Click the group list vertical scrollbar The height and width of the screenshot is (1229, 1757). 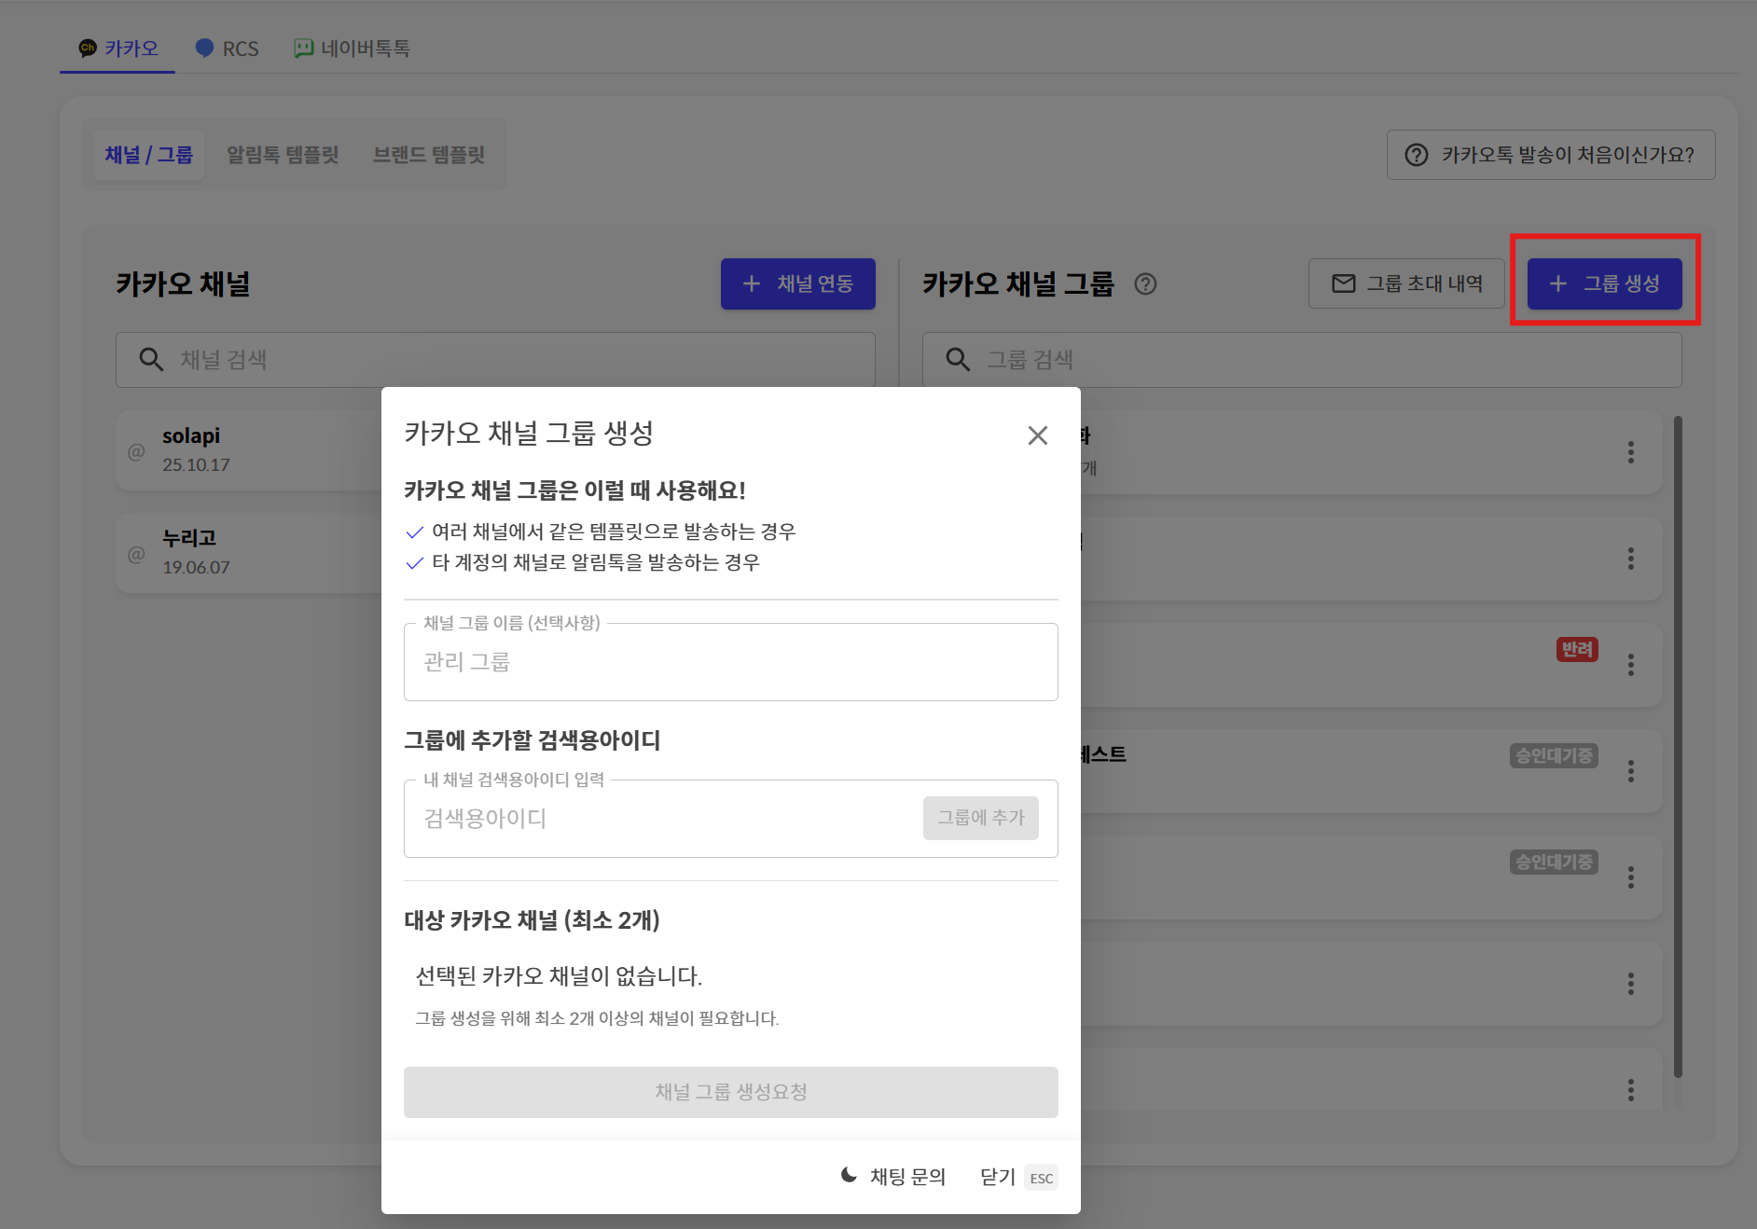click(1678, 746)
